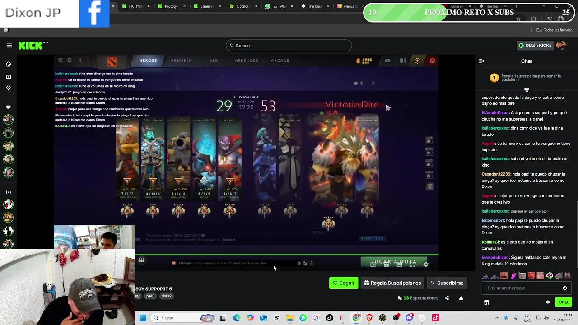
Task: Open Dota settings gear icon
Action: tap(70, 60)
